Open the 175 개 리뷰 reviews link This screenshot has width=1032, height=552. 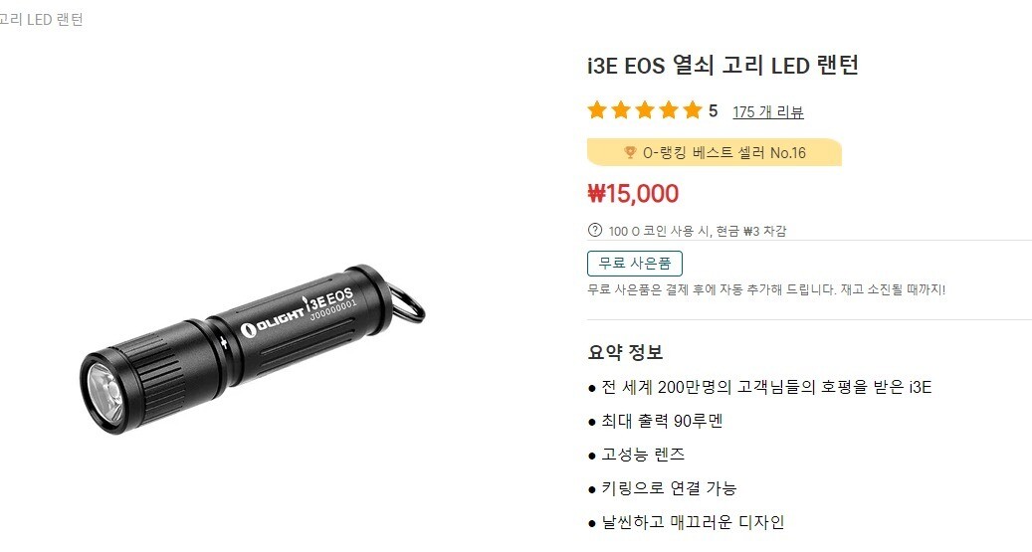pyautogui.click(x=768, y=111)
